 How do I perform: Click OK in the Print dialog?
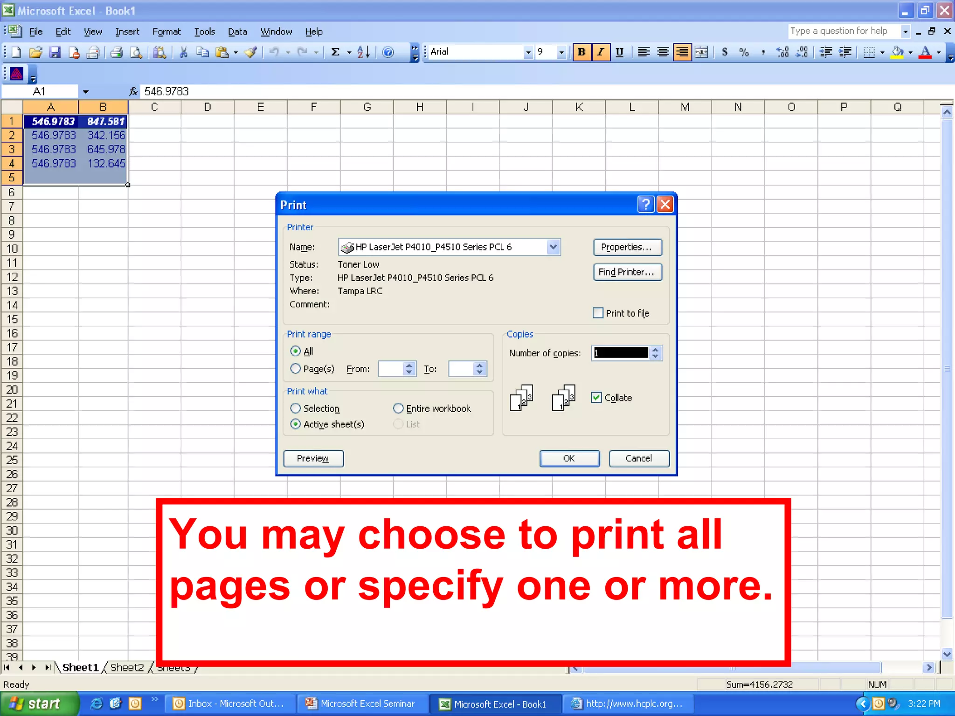click(569, 458)
